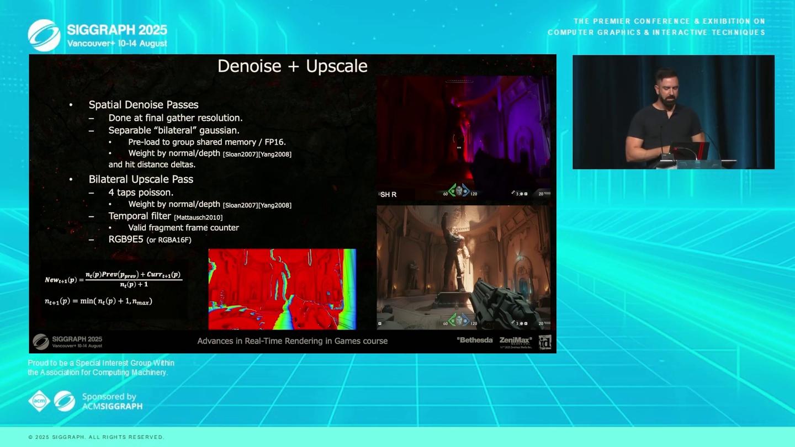Click "the Association for Computing Machinery." text
Image resolution: width=795 pixels, height=447 pixels.
click(98, 372)
